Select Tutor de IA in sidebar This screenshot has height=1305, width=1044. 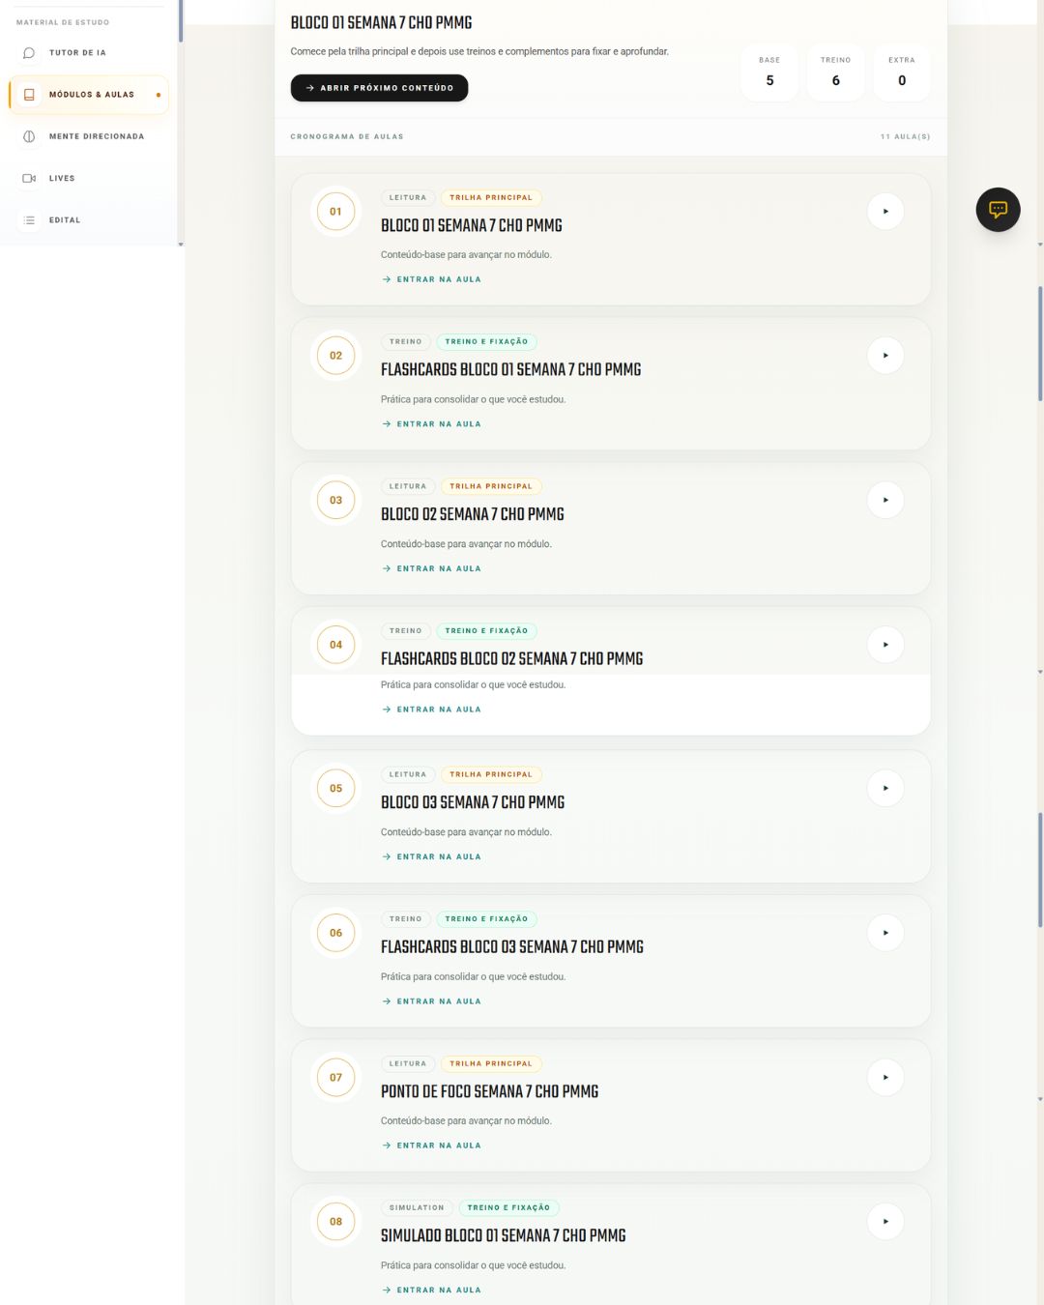click(89, 53)
